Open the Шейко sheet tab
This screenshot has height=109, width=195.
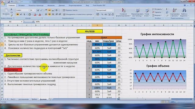click(34, 99)
